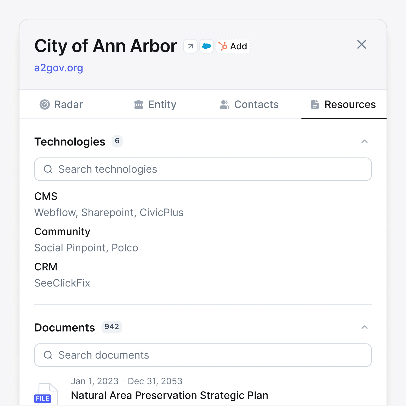Click the Salesforce icon by the company name

pyautogui.click(x=206, y=46)
